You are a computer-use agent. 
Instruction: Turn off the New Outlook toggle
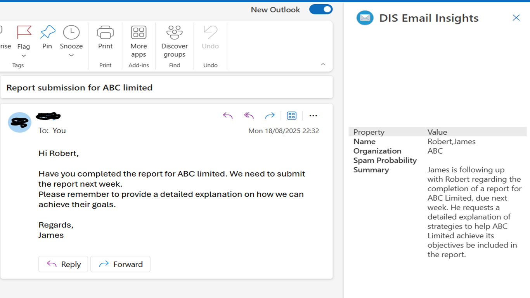pos(321,9)
